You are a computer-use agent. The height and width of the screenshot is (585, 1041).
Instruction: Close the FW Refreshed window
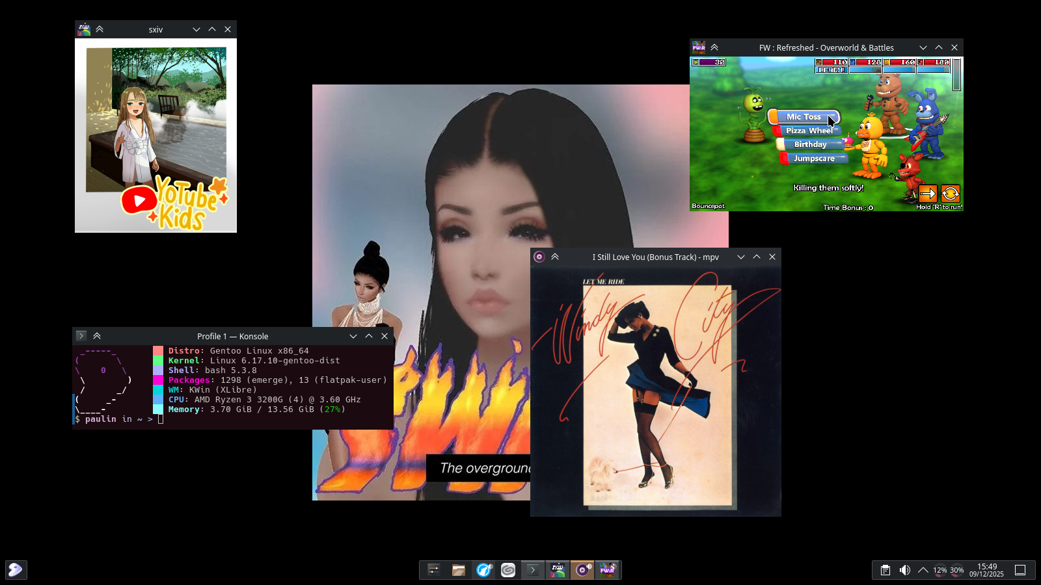(954, 47)
